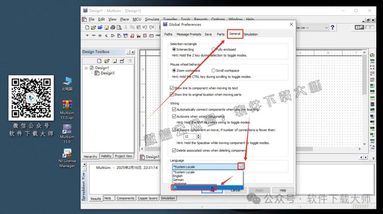Place a ground source component icon
Image resolution: width=383 pixels, height=214 pixels.
pyautogui.click(x=87, y=36)
